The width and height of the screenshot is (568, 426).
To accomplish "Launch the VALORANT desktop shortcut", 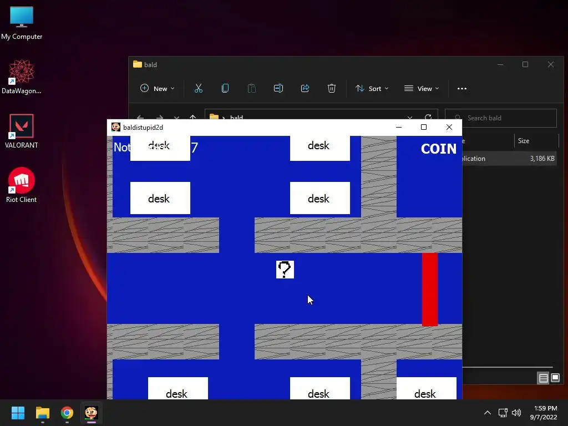I will 22,131.
